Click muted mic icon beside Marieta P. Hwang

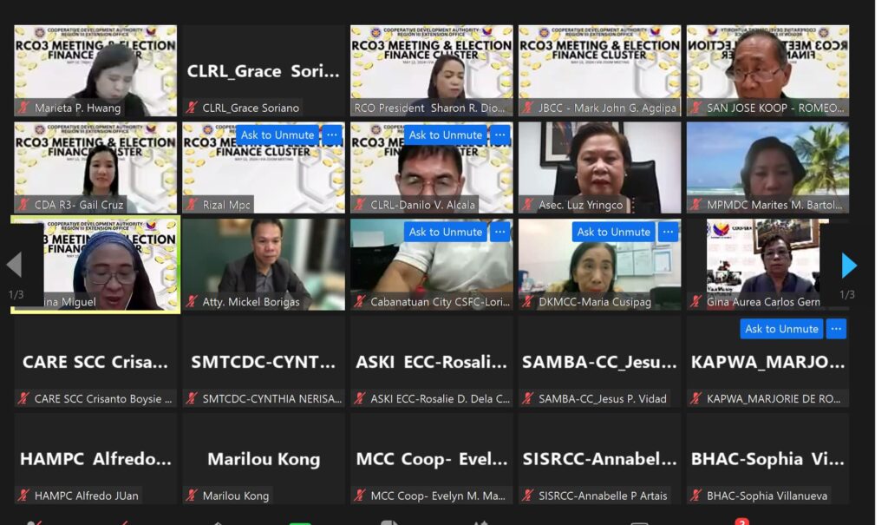[23, 108]
